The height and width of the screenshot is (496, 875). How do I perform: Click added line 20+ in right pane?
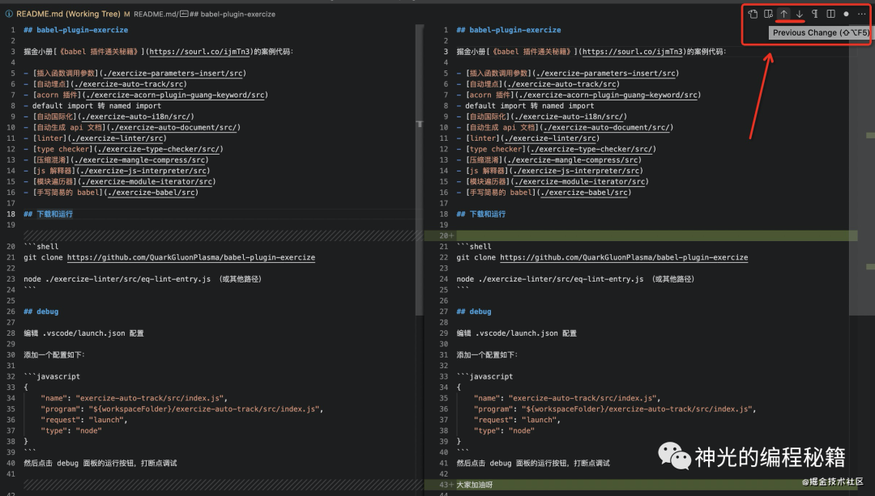[x=641, y=235]
